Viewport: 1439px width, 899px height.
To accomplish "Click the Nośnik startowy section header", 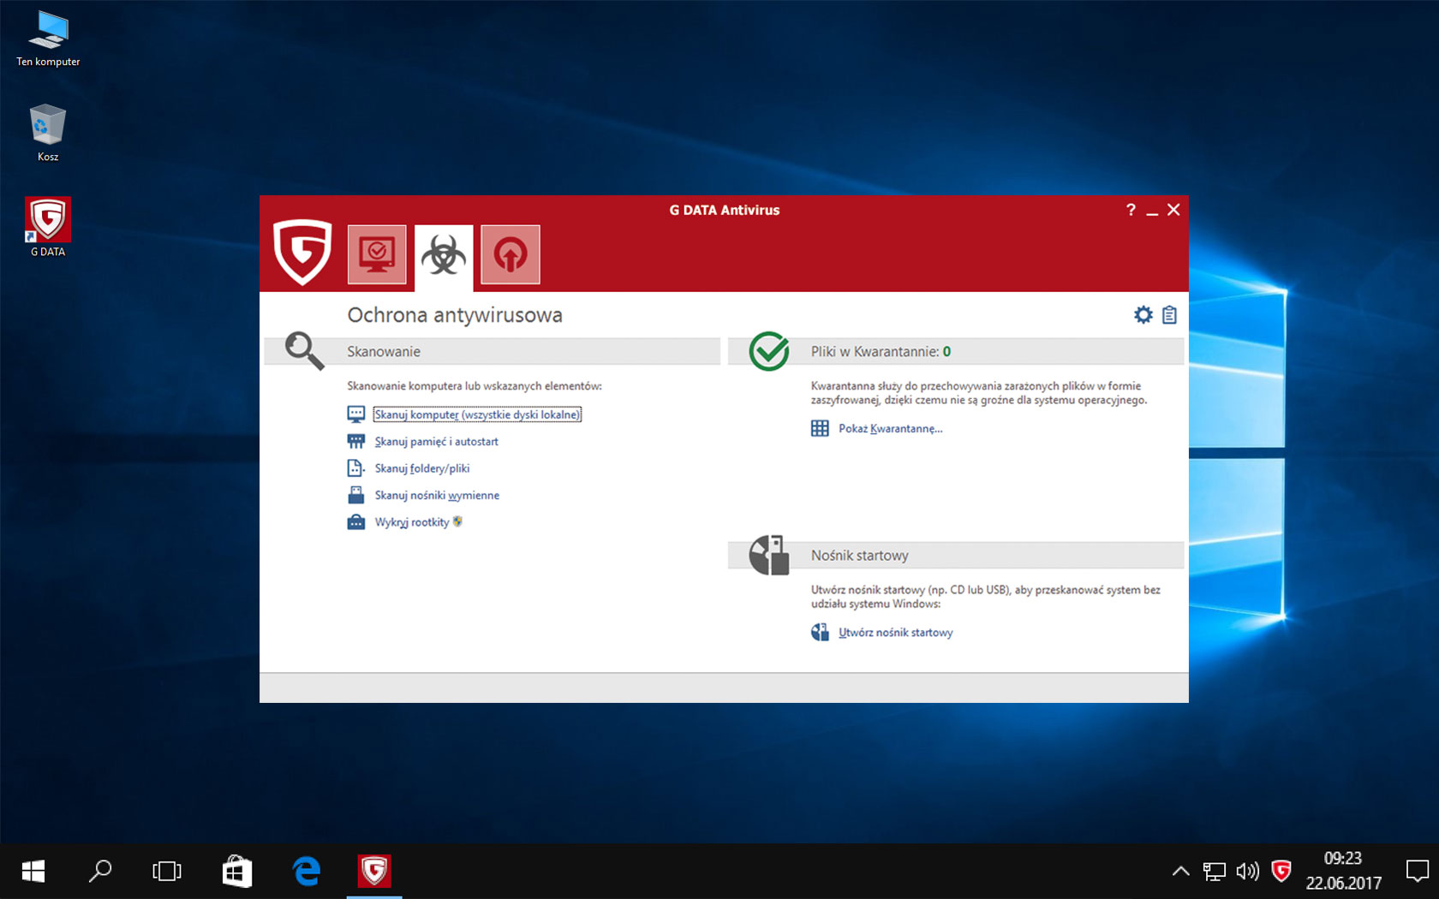I will tap(956, 556).
